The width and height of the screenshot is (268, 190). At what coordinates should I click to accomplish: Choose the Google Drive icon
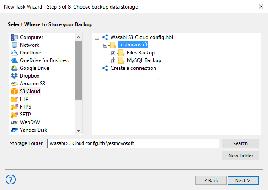pyautogui.click(x=14, y=68)
